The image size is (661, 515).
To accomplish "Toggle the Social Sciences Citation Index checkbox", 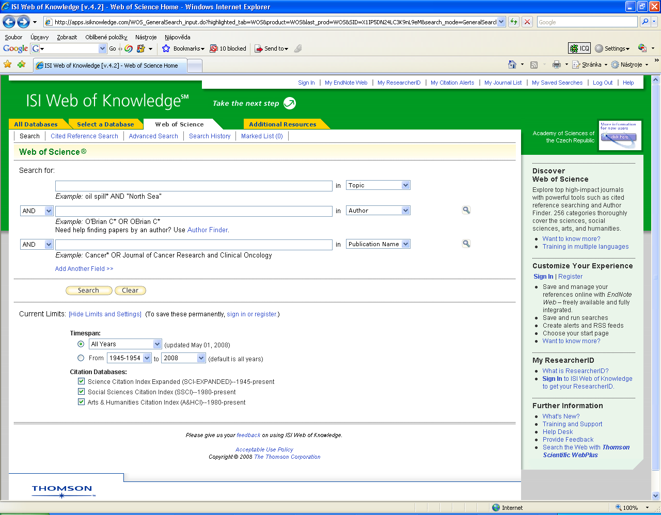I will point(81,392).
